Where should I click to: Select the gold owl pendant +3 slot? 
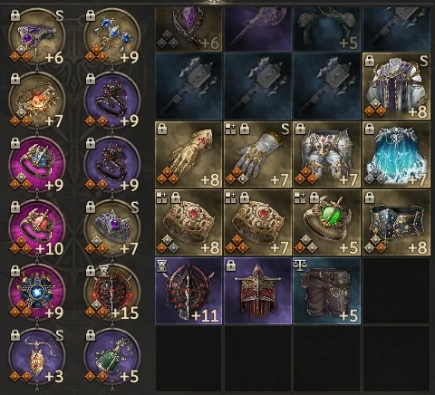tap(37, 356)
